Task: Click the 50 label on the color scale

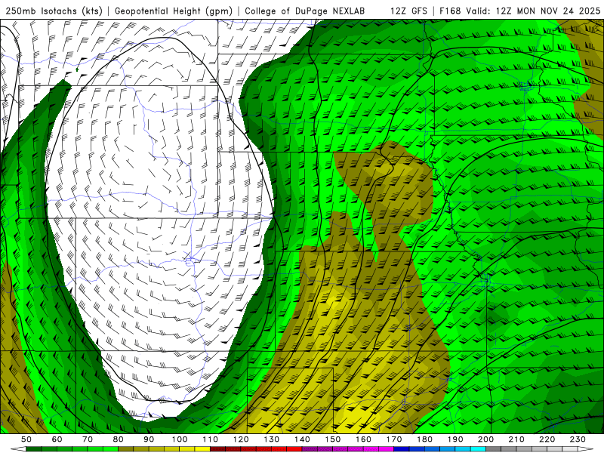Action: [26, 439]
